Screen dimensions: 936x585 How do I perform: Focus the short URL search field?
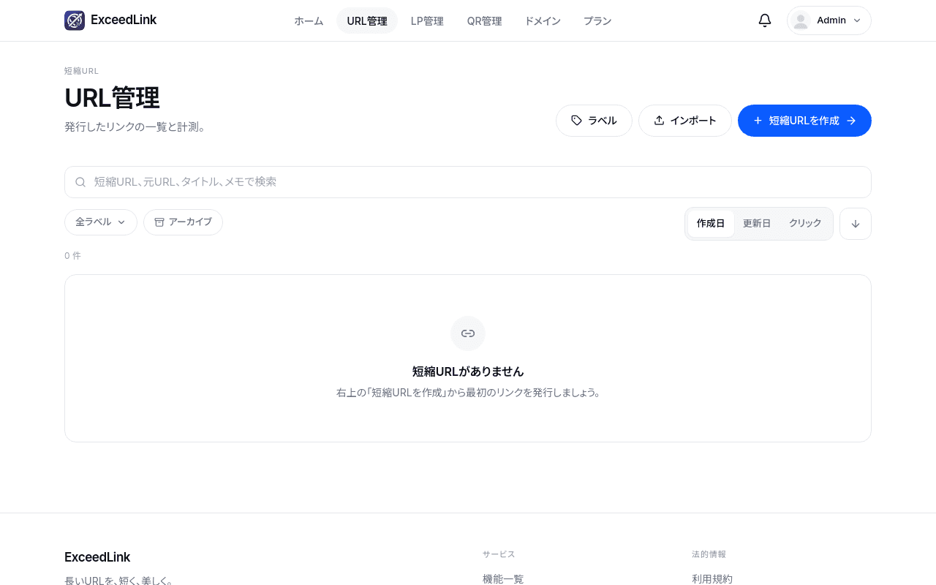coord(468,182)
